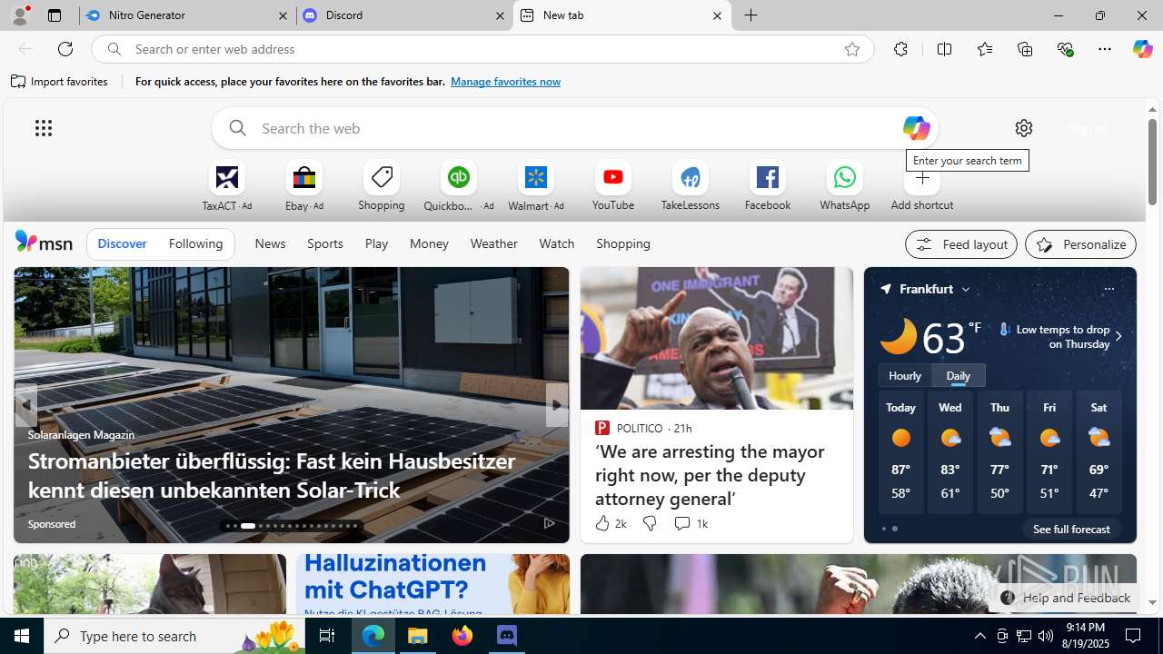1163x654 pixels.
Task: Open the Weather section
Action: 493,243
